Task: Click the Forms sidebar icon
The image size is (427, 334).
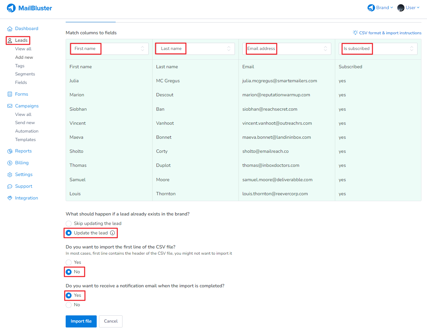Action: [10, 94]
